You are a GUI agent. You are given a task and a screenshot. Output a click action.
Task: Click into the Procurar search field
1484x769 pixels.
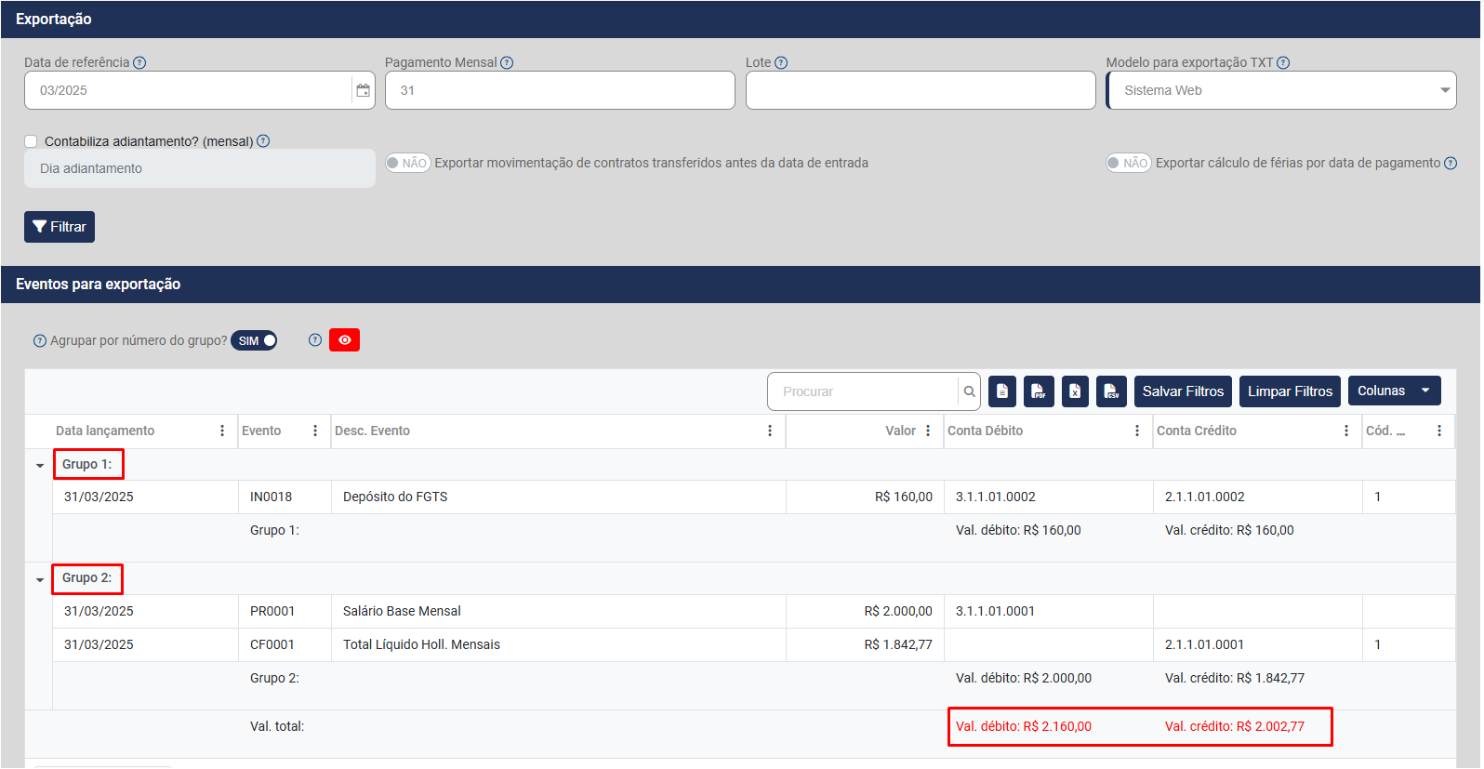[865, 391]
